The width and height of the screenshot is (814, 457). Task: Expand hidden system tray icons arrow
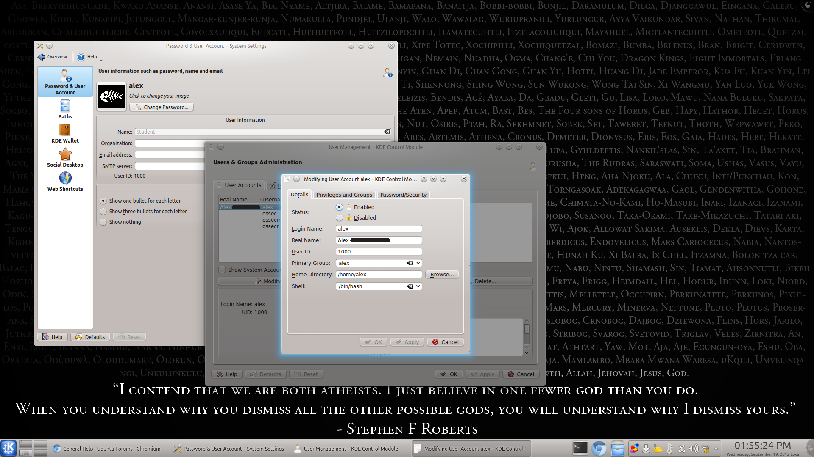(716, 449)
